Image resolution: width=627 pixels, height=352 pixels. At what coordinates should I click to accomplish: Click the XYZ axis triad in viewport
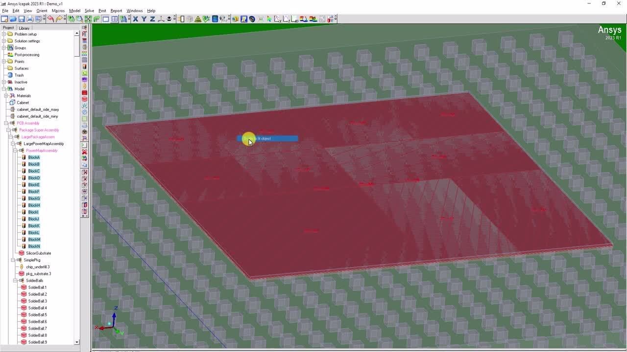coord(111,322)
